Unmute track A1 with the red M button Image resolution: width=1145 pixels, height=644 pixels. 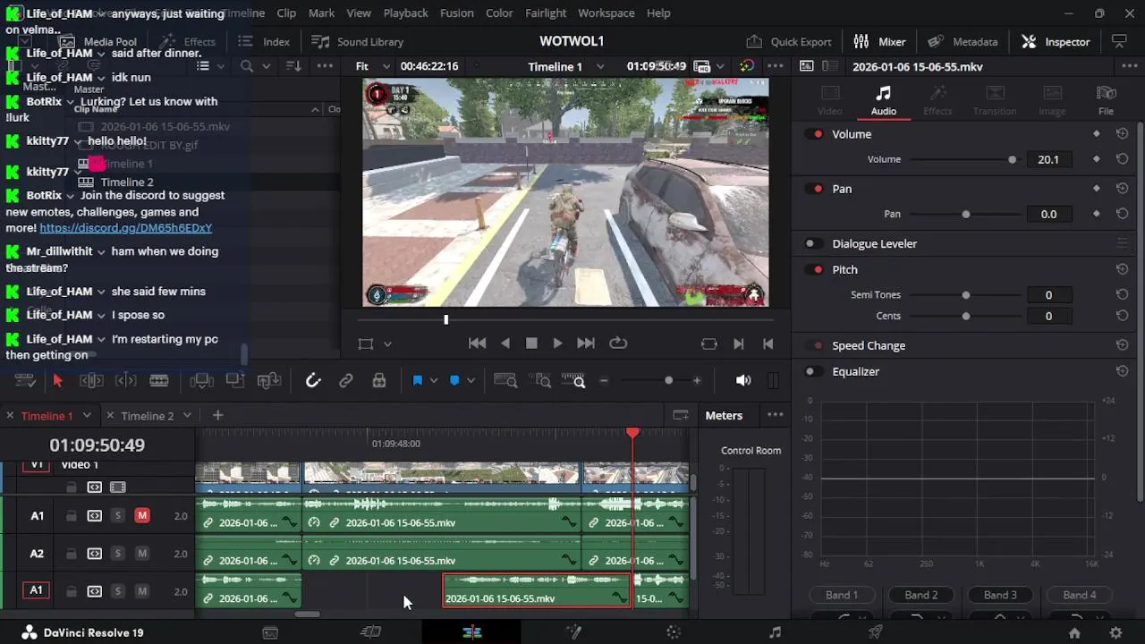click(x=142, y=515)
